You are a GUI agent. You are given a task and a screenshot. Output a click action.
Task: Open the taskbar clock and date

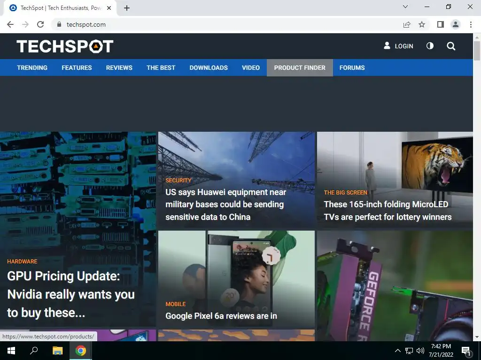click(441, 351)
